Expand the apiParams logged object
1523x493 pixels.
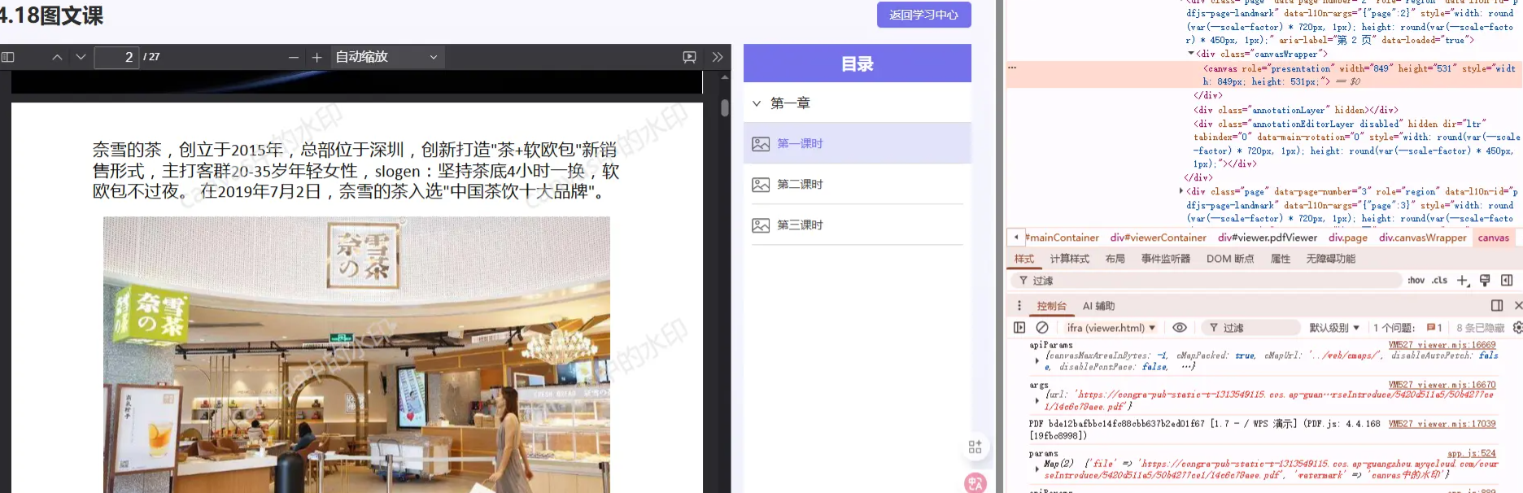click(1037, 360)
